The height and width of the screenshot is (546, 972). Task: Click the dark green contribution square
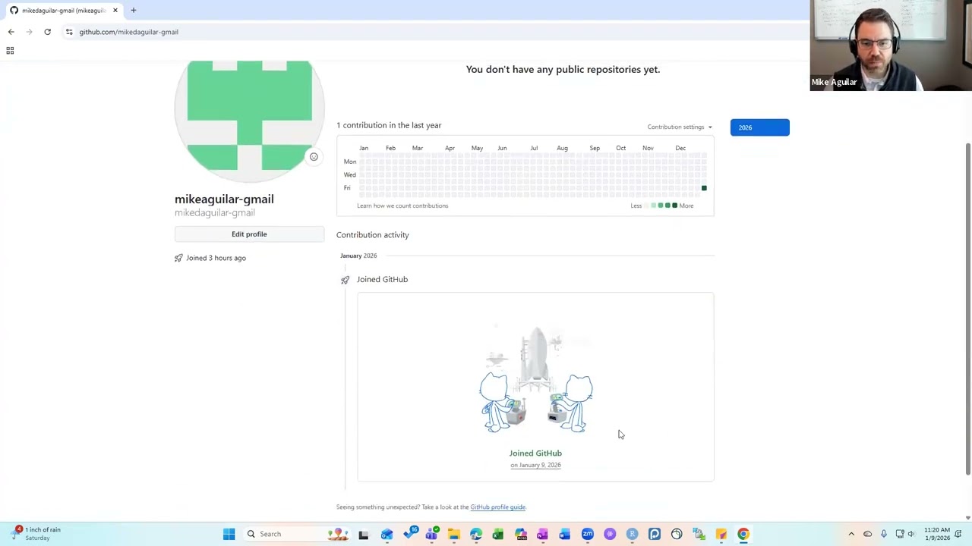pyautogui.click(x=704, y=188)
